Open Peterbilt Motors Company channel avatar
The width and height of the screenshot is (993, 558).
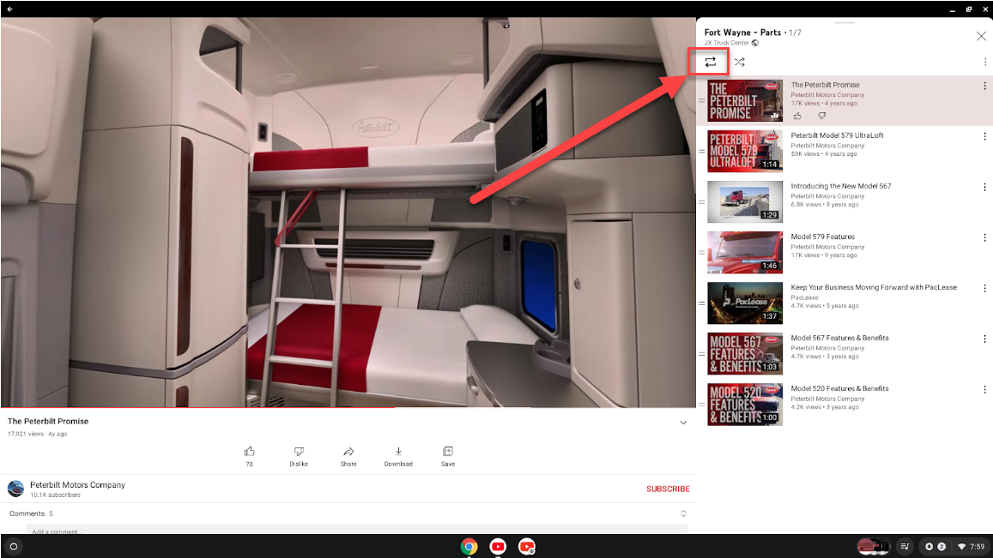[x=15, y=489]
